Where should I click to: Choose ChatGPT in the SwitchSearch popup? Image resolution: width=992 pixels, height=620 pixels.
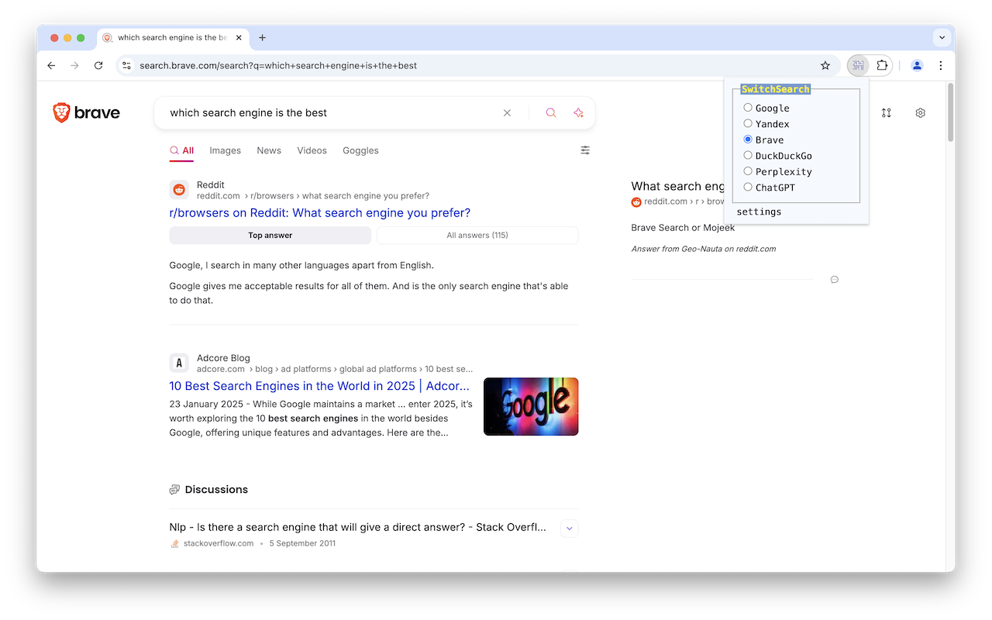click(747, 187)
